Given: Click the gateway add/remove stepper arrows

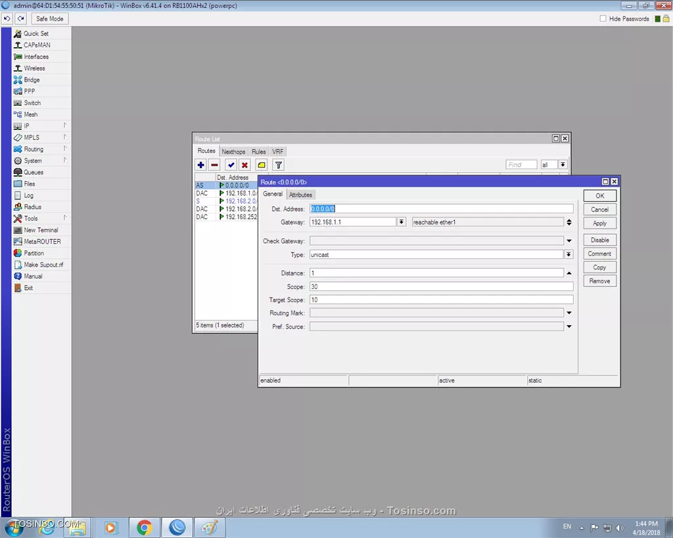Looking at the screenshot, I should [569, 222].
